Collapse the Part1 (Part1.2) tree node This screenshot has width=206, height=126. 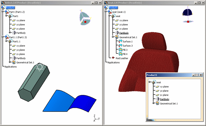point(3,12)
